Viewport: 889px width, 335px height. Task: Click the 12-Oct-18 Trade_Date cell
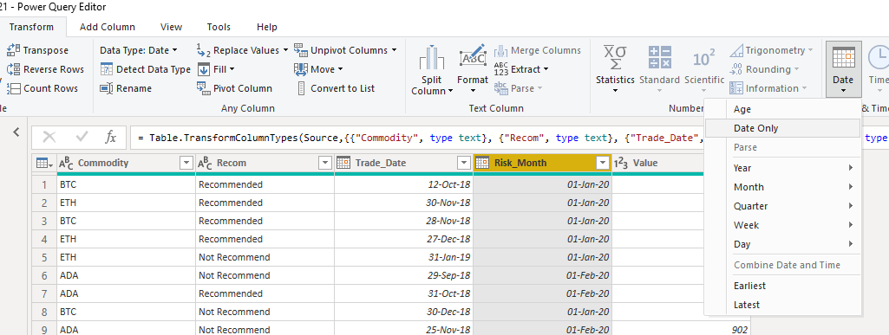pyautogui.click(x=403, y=184)
